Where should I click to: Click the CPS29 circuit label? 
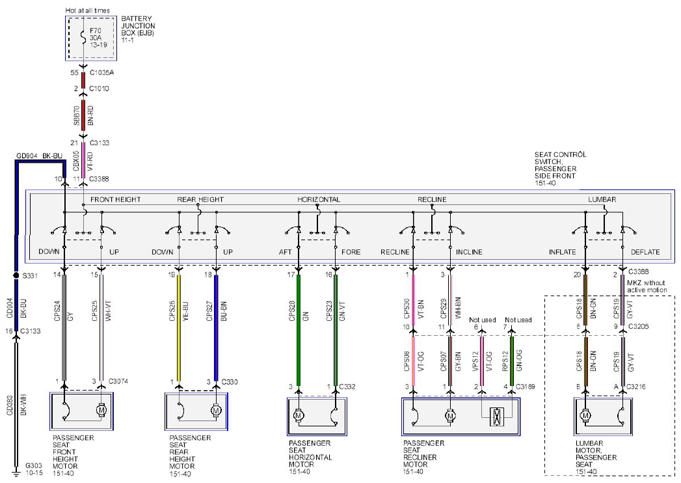coord(444,309)
